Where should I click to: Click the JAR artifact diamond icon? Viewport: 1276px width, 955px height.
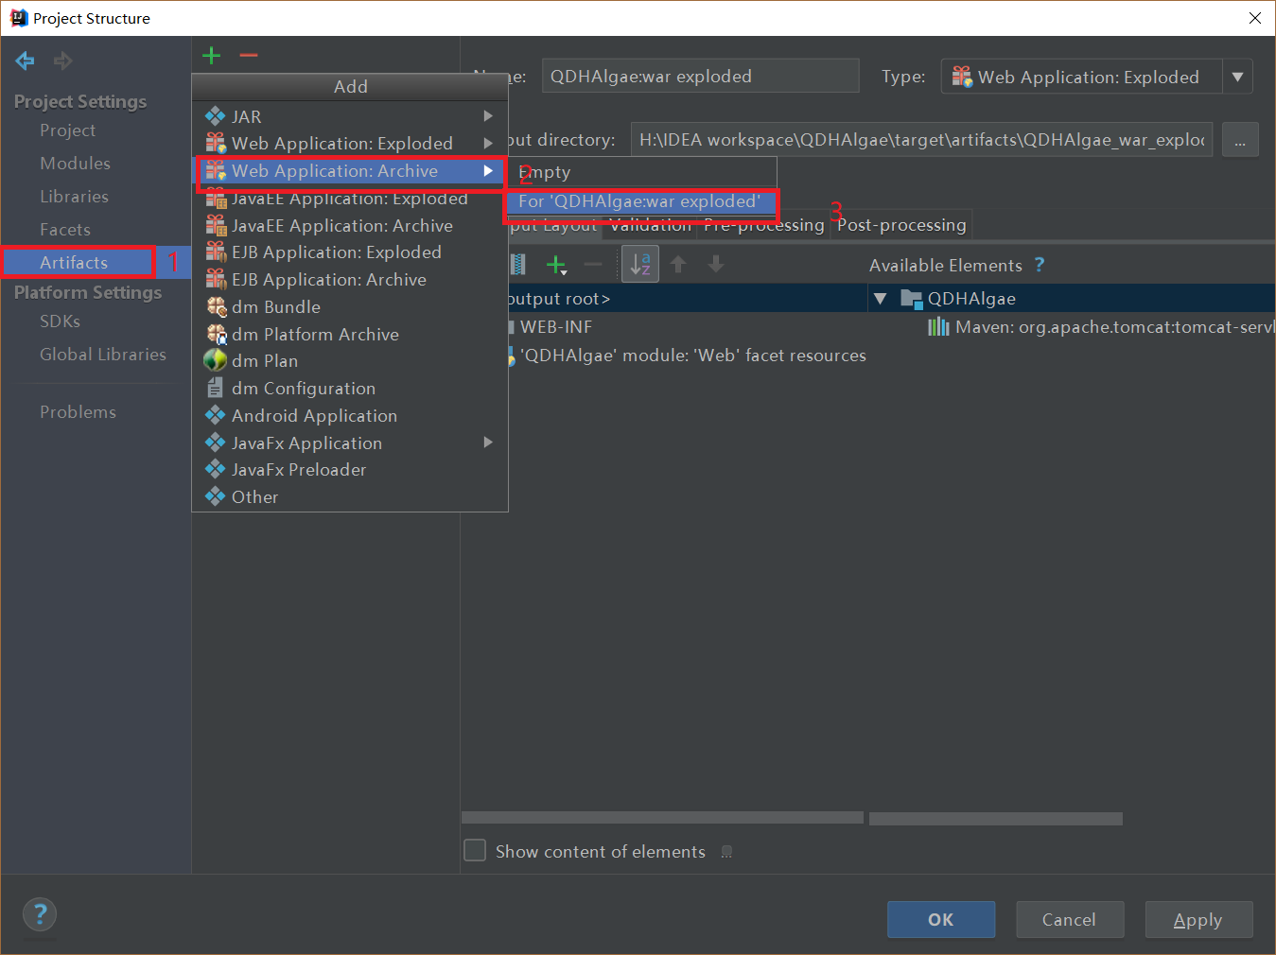(216, 116)
